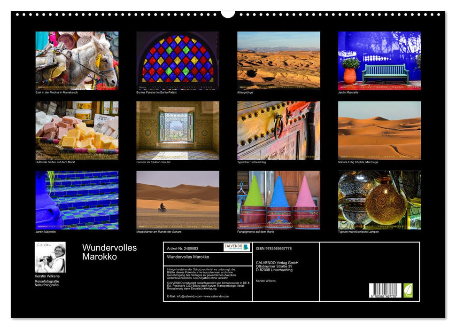Click the Typischer Türbeschlag door photo
This screenshot has height=329, width=456.
coord(278,130)
